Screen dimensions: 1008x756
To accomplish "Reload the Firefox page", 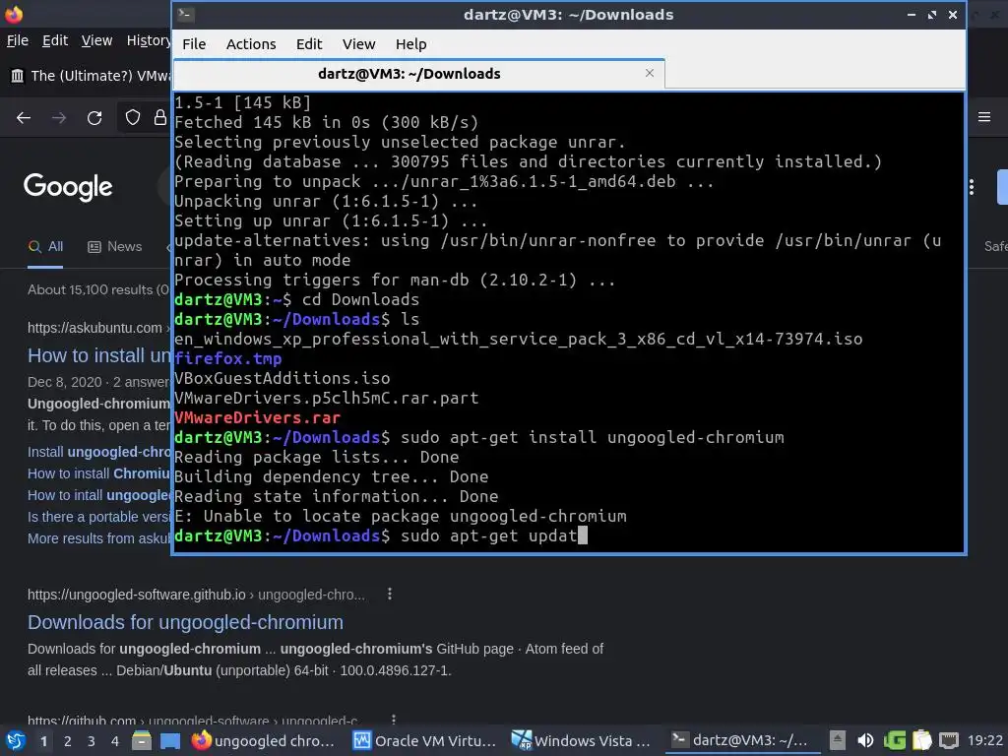I will (x=94, y=118).
